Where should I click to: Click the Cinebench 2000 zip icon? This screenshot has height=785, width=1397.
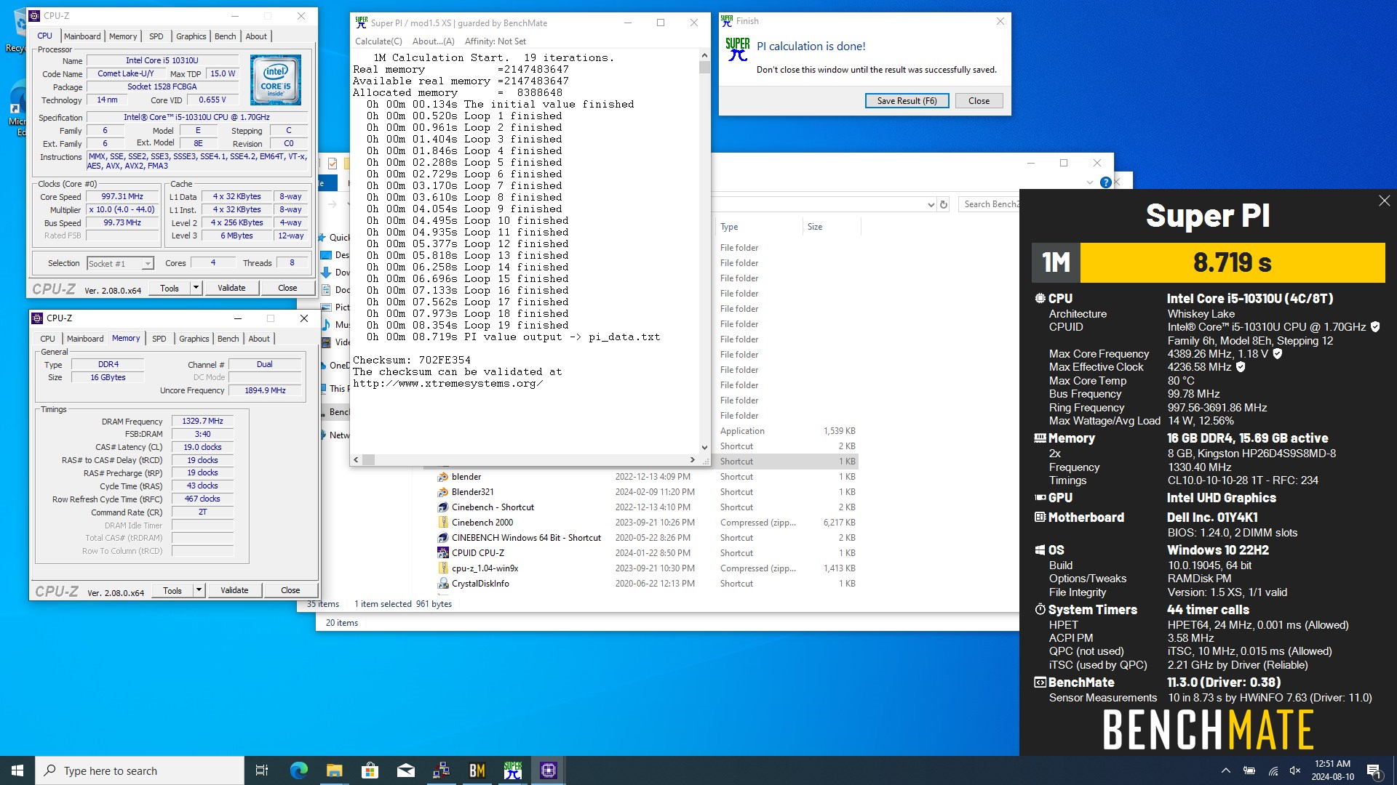pyautogui.click(x=442, y=523)
